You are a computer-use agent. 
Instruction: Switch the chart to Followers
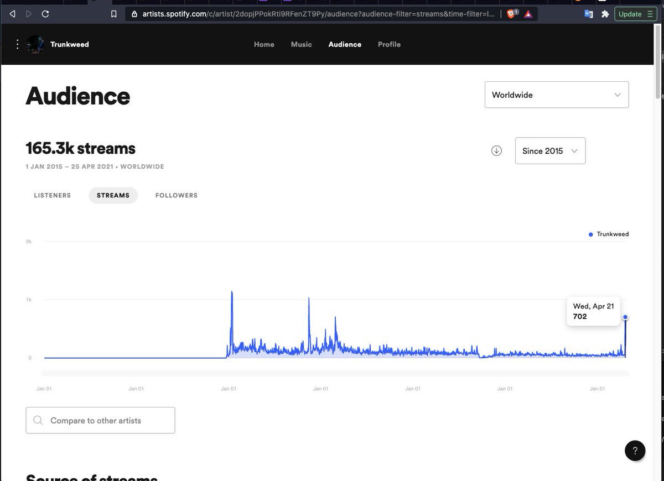click(x=177, y=196)
